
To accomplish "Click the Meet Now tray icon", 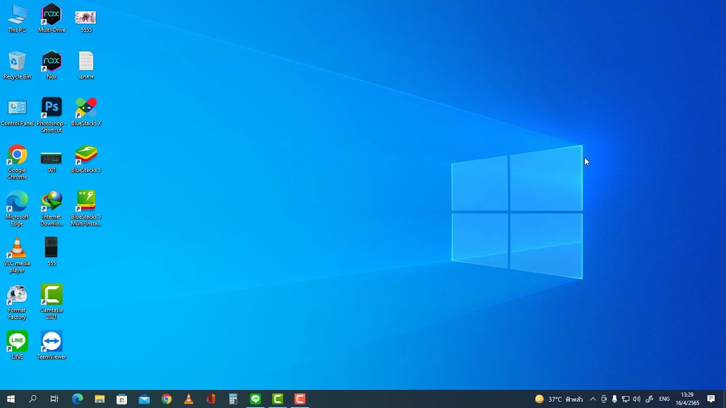I will 604,399.
